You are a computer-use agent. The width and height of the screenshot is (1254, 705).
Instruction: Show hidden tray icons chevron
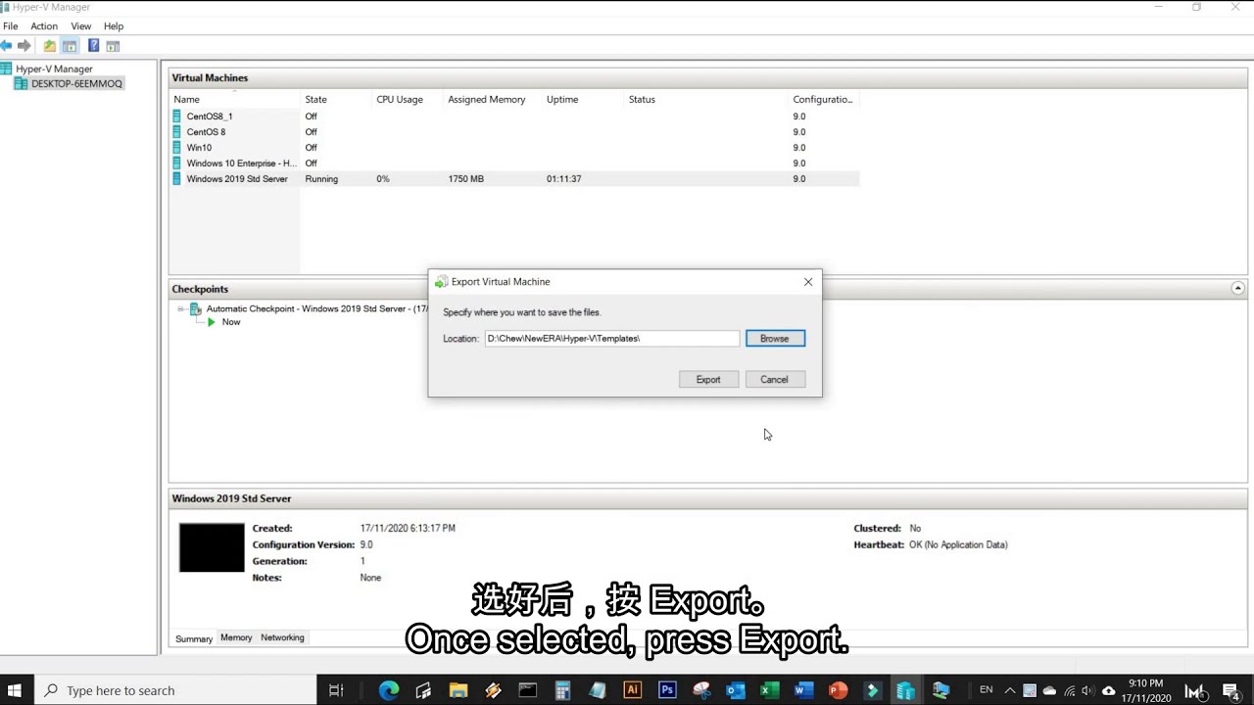click(x=1010, y=690)
